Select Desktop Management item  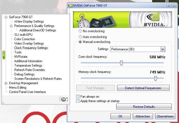(23, 83)
